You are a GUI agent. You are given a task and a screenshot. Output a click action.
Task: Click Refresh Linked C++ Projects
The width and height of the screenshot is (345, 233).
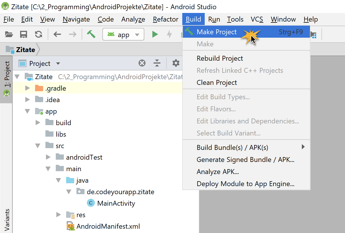(x=246, y=70)
